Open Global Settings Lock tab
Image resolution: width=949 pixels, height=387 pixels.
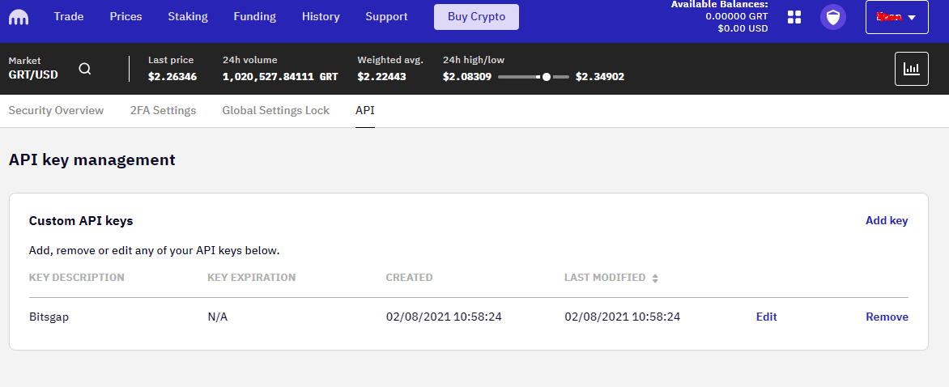[x=275, y=111]
